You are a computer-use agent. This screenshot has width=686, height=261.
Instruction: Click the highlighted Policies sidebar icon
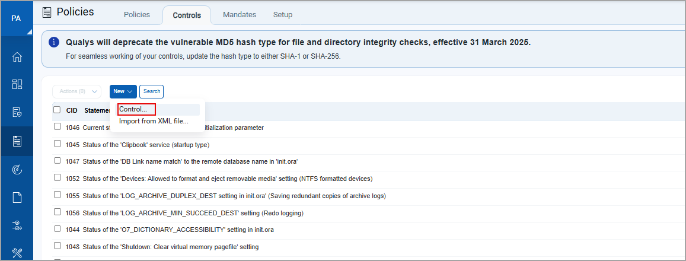pos(17,141)
